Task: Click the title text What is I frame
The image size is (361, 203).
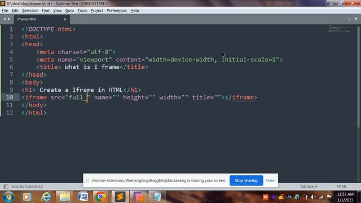Action: pyautogui.click(x=92, y=67)
